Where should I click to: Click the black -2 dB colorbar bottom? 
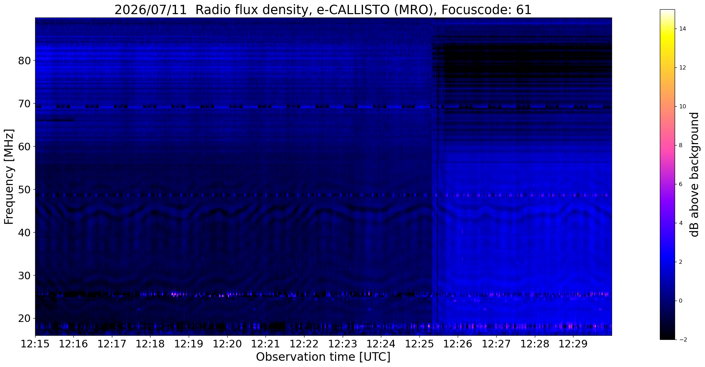[667, 337]
